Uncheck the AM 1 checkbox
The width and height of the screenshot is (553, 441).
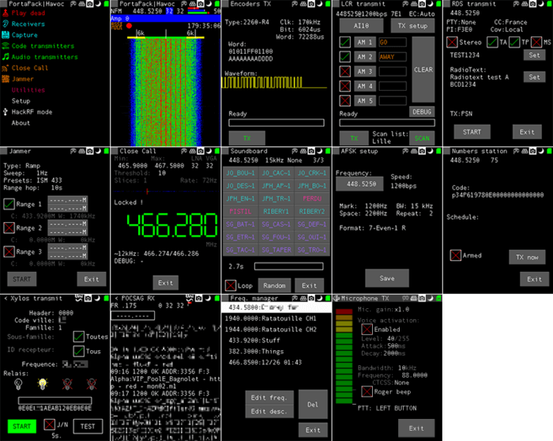click(x=345, y=42)
